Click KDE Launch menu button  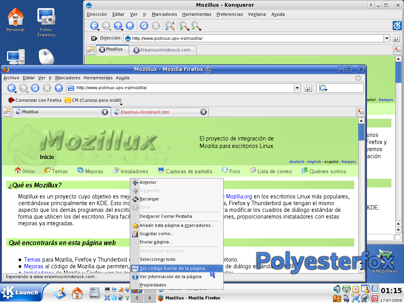[x=22, y=292]
